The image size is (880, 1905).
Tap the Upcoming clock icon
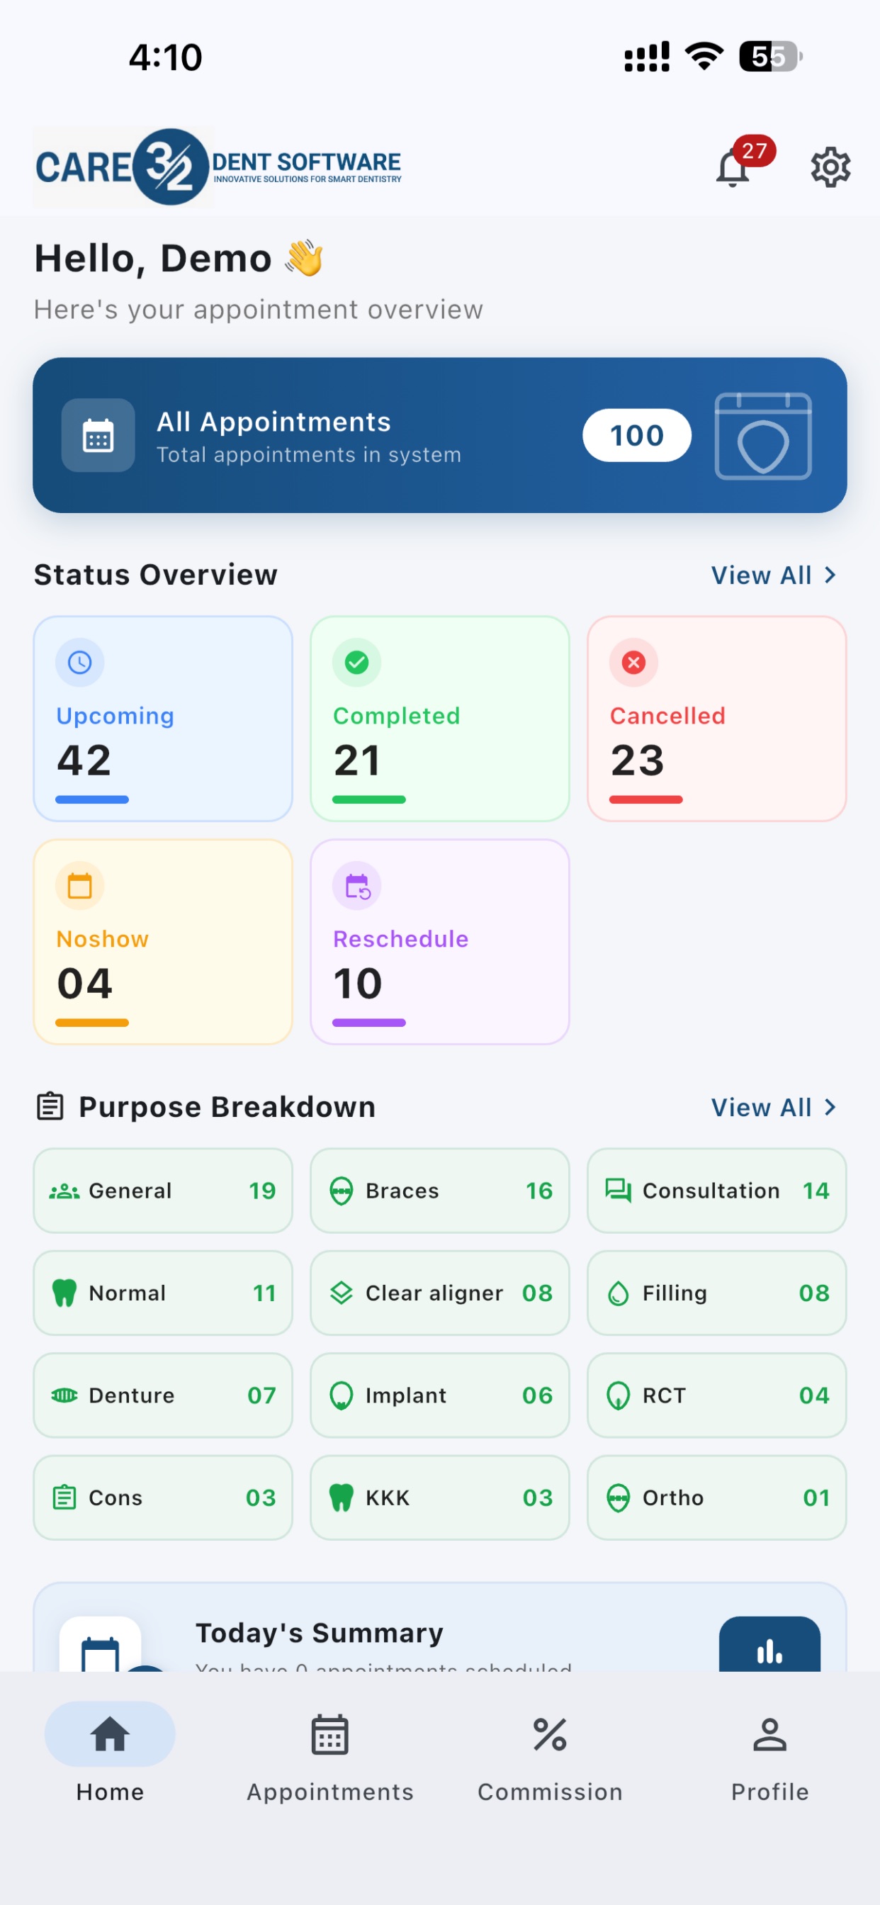click(80, 663)
